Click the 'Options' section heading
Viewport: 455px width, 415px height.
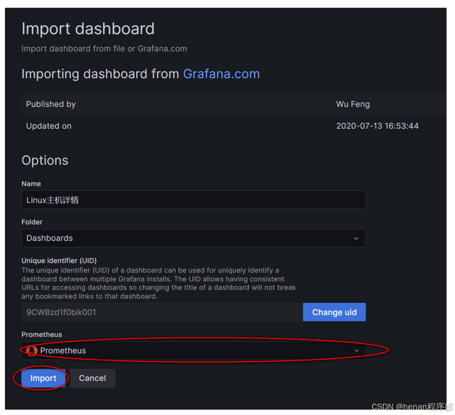click(x=45, y=161)
